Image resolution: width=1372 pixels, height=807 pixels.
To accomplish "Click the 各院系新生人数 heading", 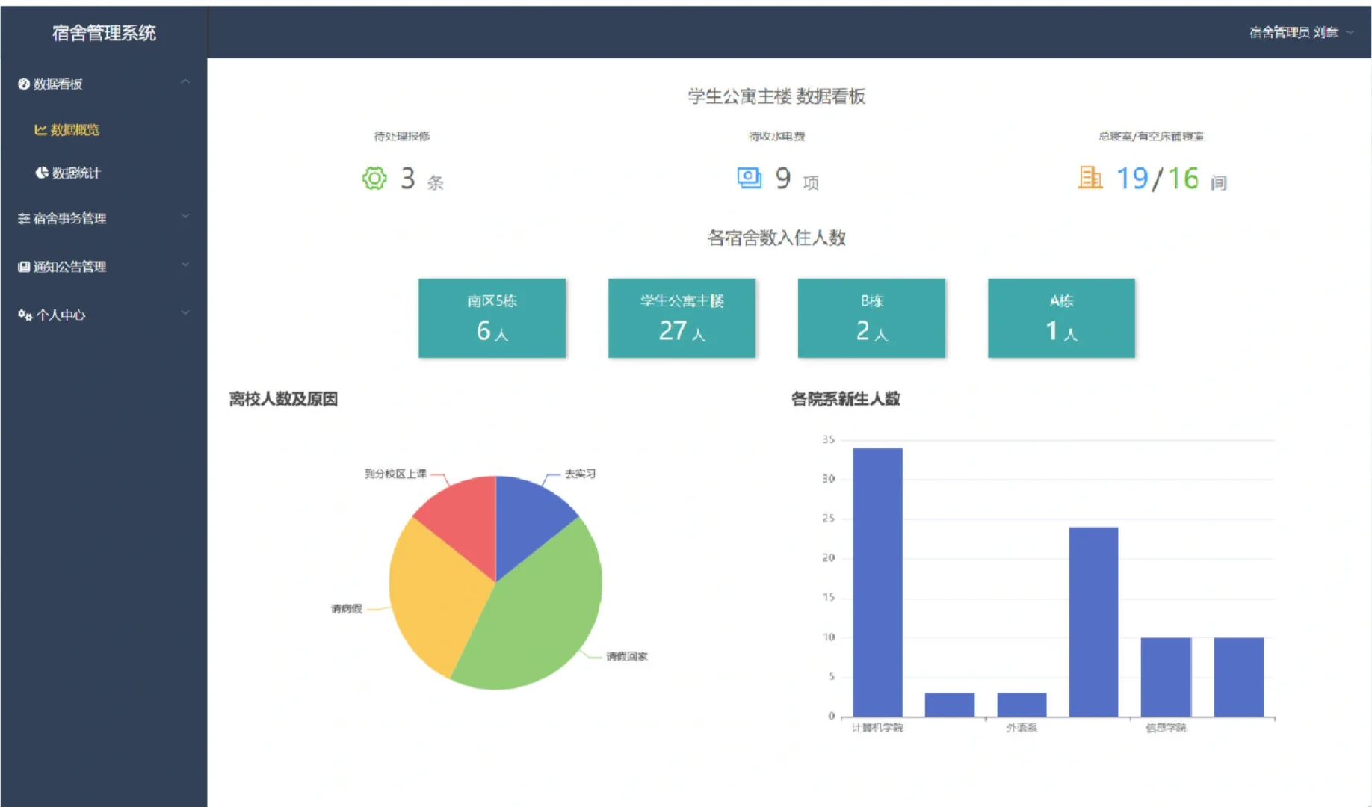I will [x=845, y=399].
